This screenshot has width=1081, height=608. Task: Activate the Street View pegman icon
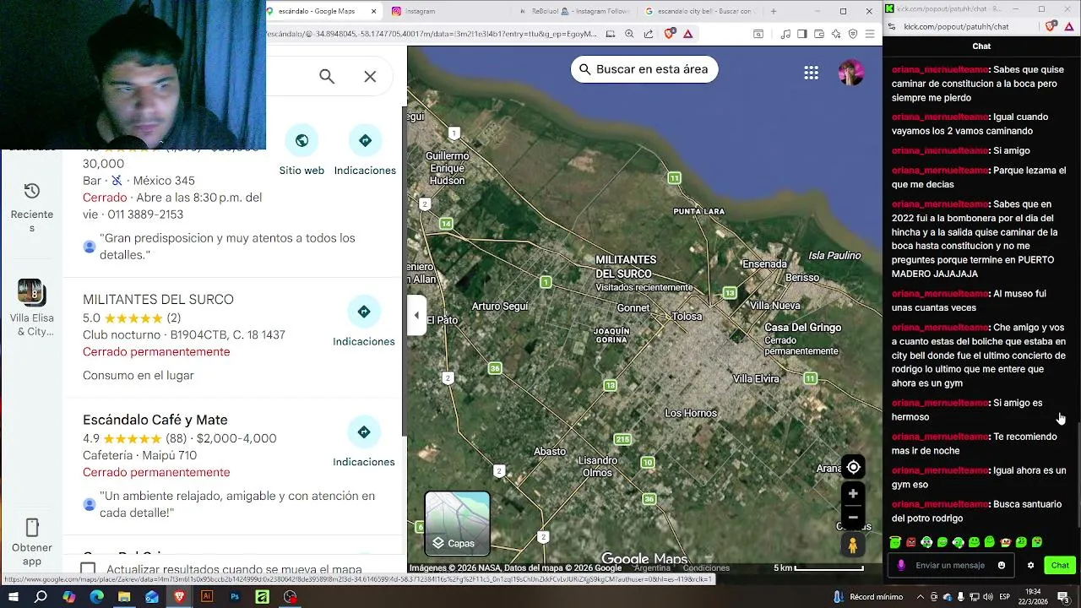click(x=853, y=546)
